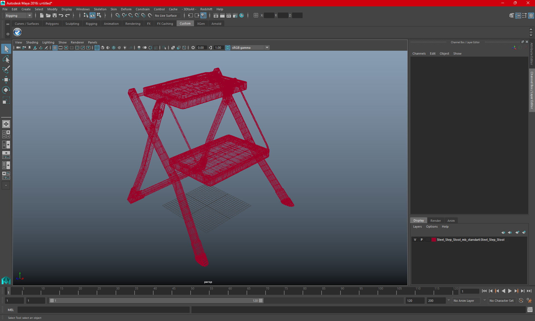The height and width of the screenshot is (321, 535).
Task: Open the Layers menu in layer editor
Action: (417, 227)
